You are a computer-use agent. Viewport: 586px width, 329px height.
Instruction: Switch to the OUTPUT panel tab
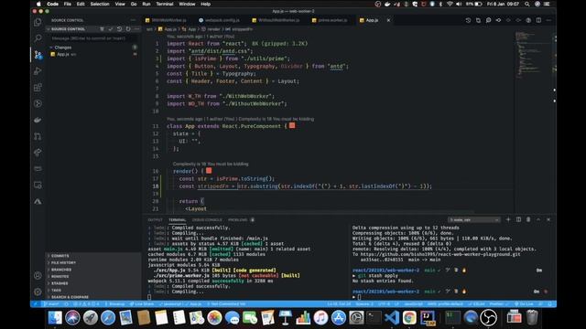click(x=155, y=219)
